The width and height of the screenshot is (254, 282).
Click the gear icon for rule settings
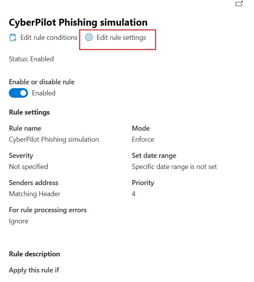(x=89, y=38)
